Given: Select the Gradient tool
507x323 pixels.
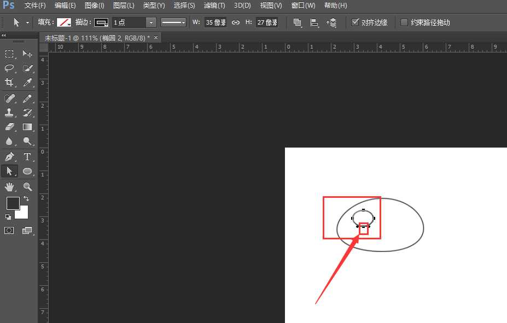Looking at the screenshot, I should point(28,127).
